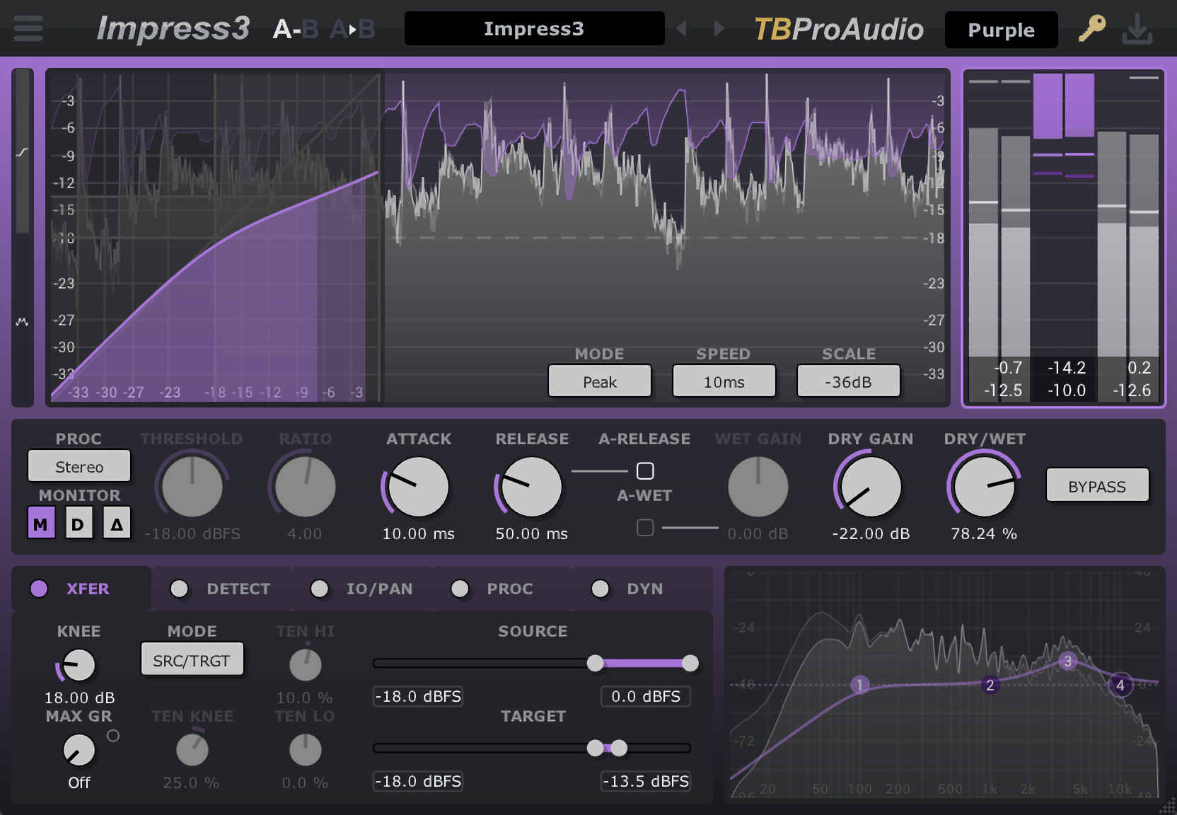Click dry/wet value 78.24 %

point(984,533)
